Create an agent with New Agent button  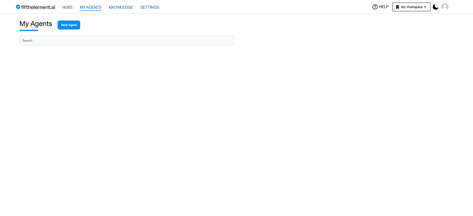coord(69,25)
